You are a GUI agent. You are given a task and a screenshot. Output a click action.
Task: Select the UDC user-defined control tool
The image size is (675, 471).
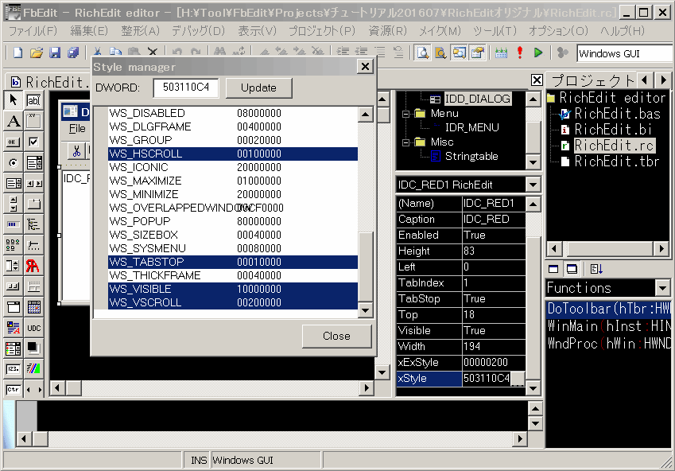(34, 327)
